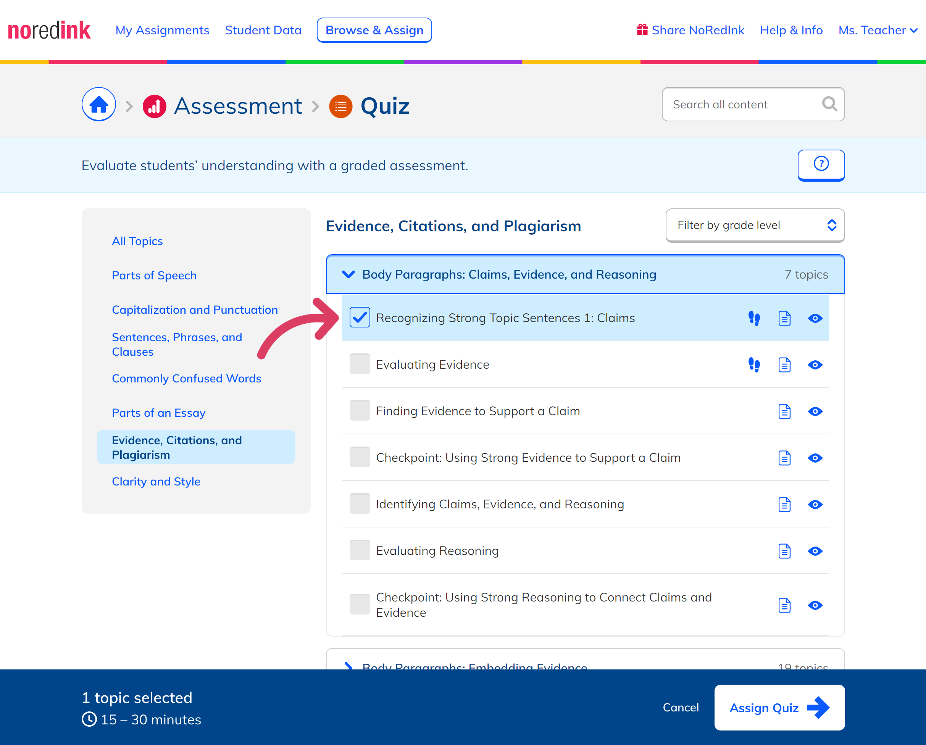Viewport: 926px width, 745px height.
Task: Open document icon for Checkpoint: Using Strong Evidence
Action: [784, 458]
